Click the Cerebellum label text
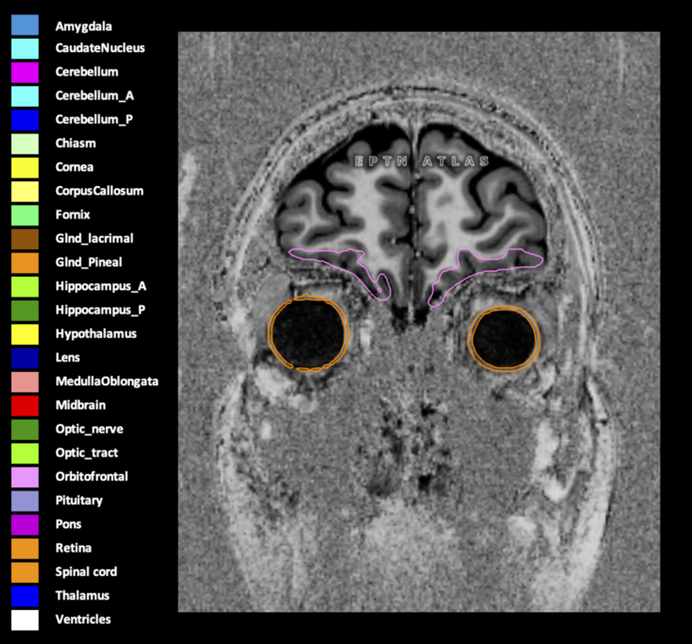This screenshot has width=692, height=644. tap(87, 72)
